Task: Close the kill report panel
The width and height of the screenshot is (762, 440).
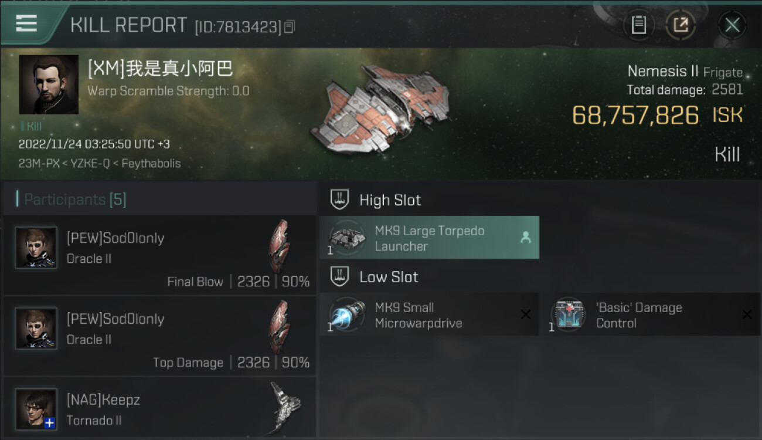Action: point(732,25)
